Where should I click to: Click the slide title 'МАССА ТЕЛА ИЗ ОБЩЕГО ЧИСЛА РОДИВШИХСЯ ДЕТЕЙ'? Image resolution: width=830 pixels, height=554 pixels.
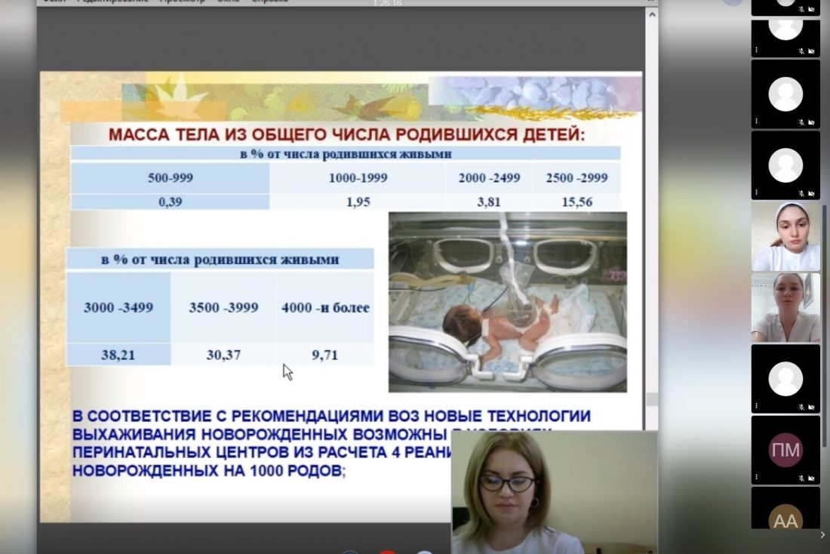point(347,134)
